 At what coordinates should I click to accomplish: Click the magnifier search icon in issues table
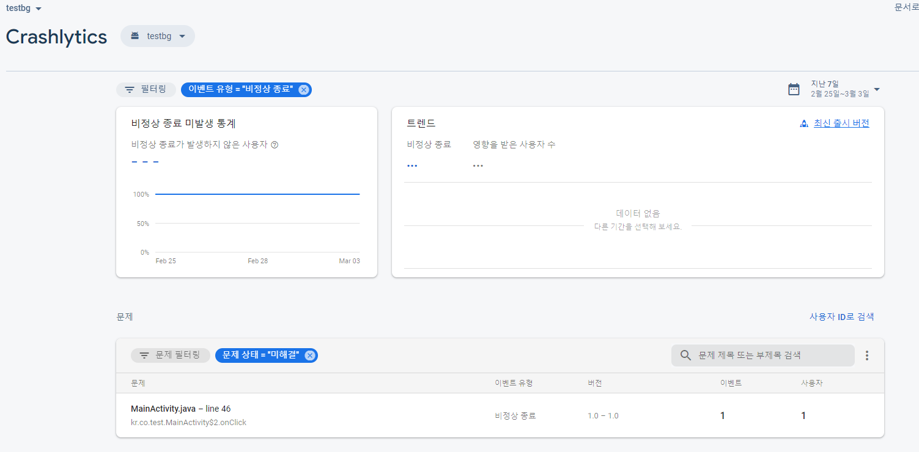click(686, 355)
